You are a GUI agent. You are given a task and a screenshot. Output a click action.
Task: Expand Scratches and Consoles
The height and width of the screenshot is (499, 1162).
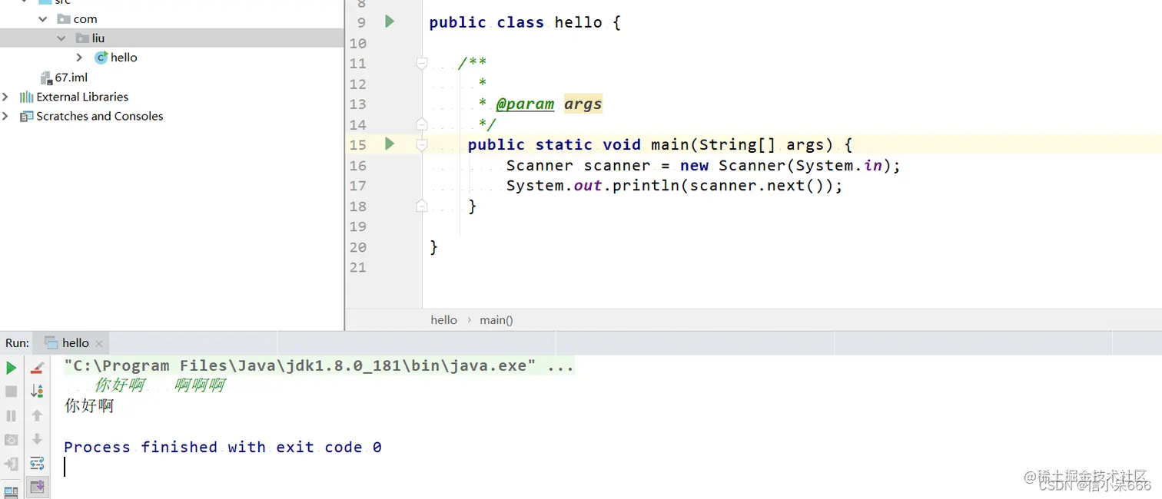[x=5, y=116]
